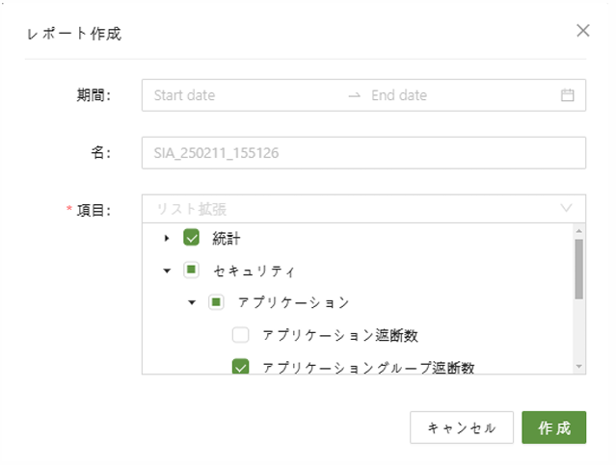Click the 名 text field

(x=363, y=152)
